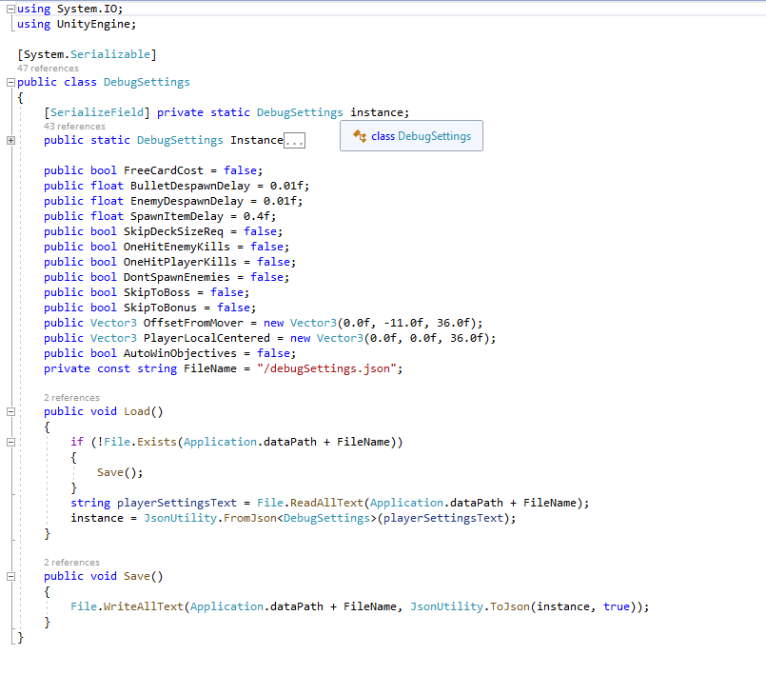Place cursor on OffsetFromMover field
Screen dimensions: 766x675
[193, 323]
